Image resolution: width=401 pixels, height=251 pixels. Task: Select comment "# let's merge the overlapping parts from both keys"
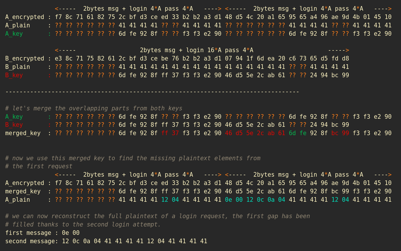[x=94, y=108]
